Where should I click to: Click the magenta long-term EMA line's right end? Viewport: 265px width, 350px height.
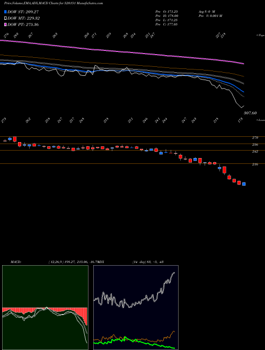click(x=243, y=64)
